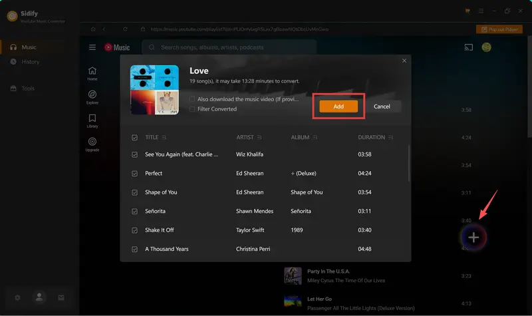Enable Also download the music video checkbox

pos(192,99)
